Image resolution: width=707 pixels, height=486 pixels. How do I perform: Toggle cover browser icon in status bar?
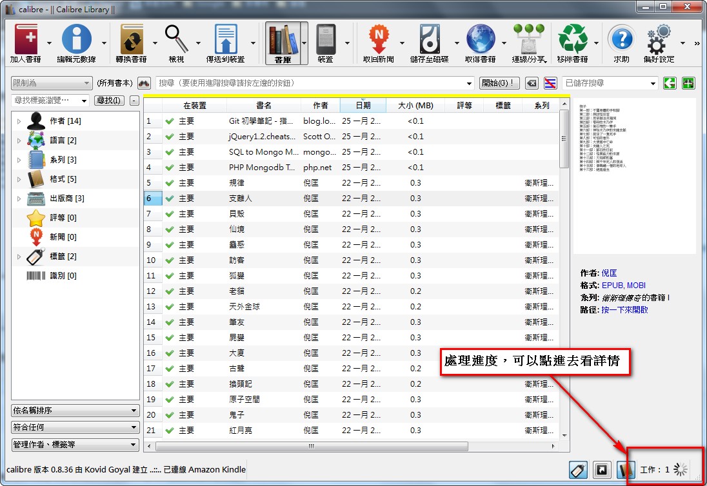[x=601, y=470]
